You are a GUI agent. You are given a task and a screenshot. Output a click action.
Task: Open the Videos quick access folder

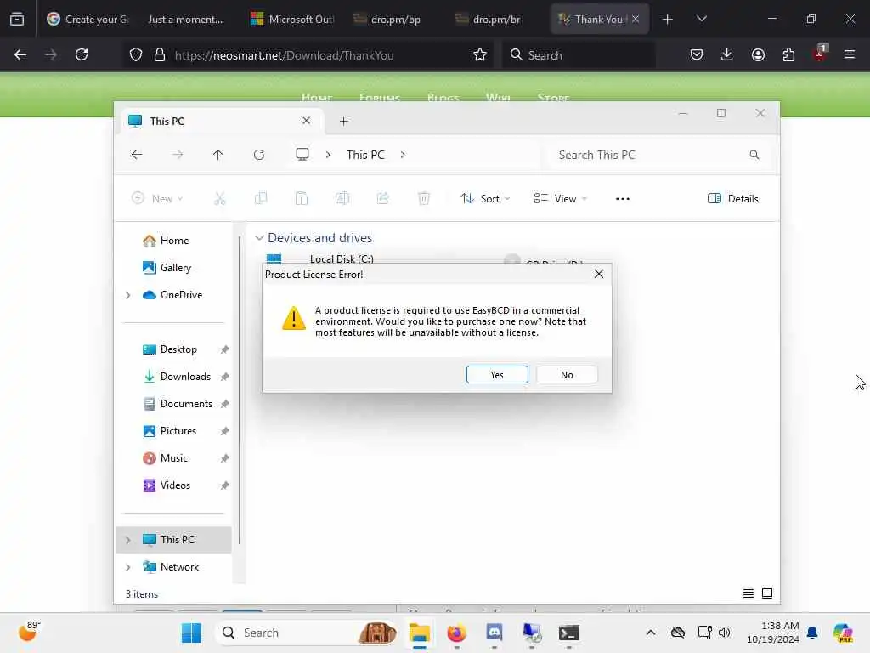[x=175, y=485]
